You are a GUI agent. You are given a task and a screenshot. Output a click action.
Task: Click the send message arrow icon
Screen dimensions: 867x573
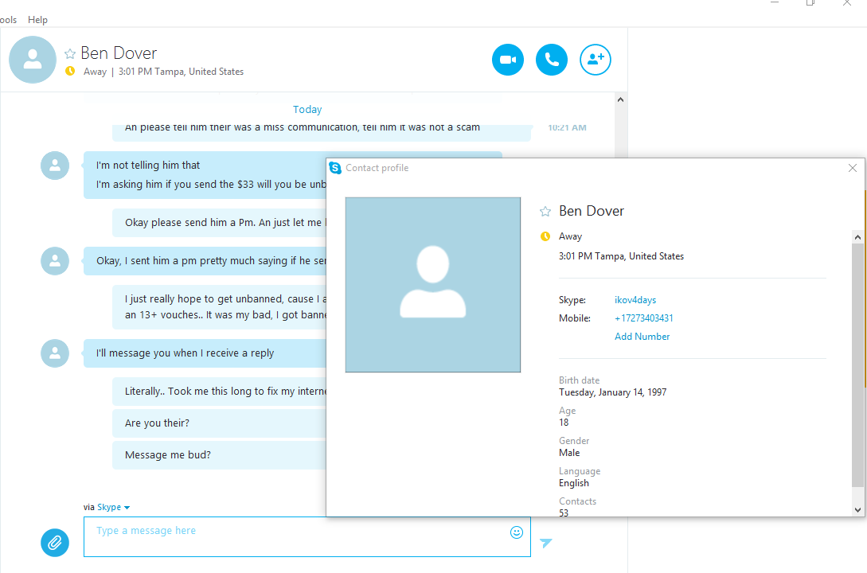(x=545, y=543)
